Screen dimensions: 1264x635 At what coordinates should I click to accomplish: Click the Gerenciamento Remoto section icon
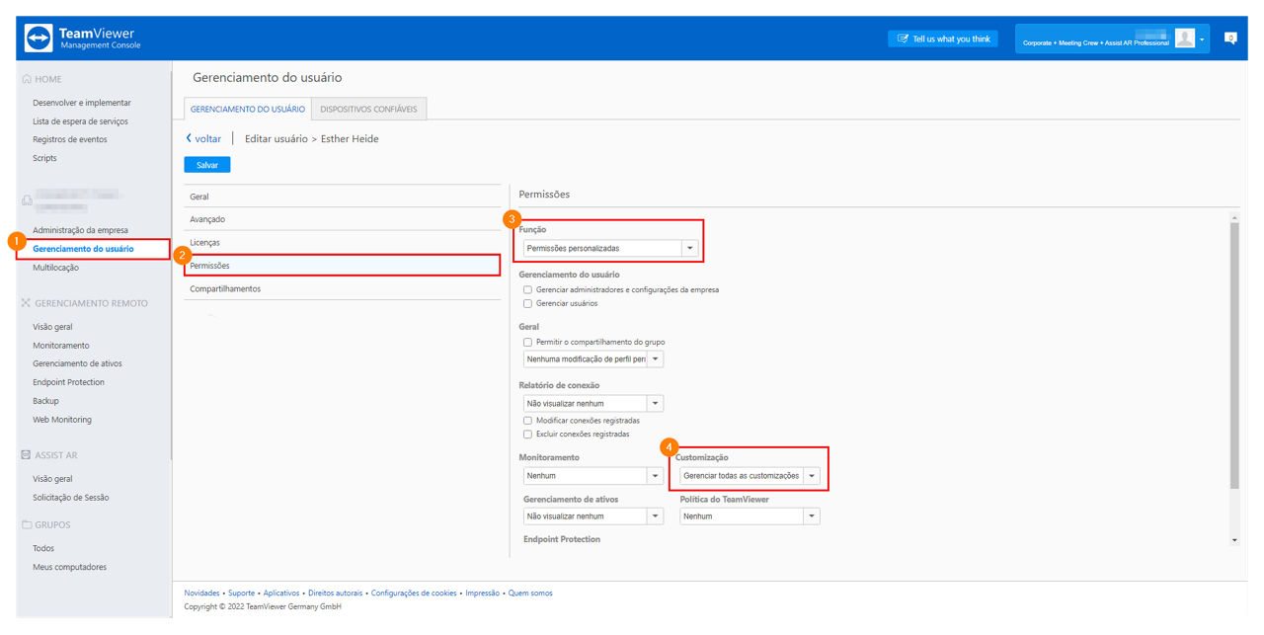tap(26, 303)
